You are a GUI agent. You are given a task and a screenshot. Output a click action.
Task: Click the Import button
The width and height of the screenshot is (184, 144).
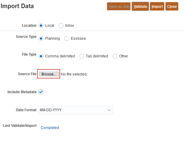pyautogui.click(x=157, y=7)
